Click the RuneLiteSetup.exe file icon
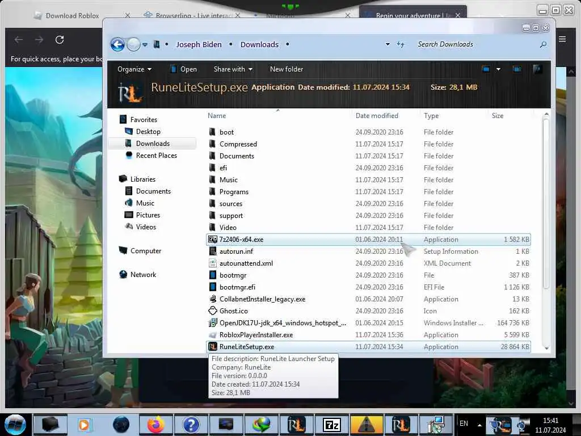 click(x=213, y=347)
